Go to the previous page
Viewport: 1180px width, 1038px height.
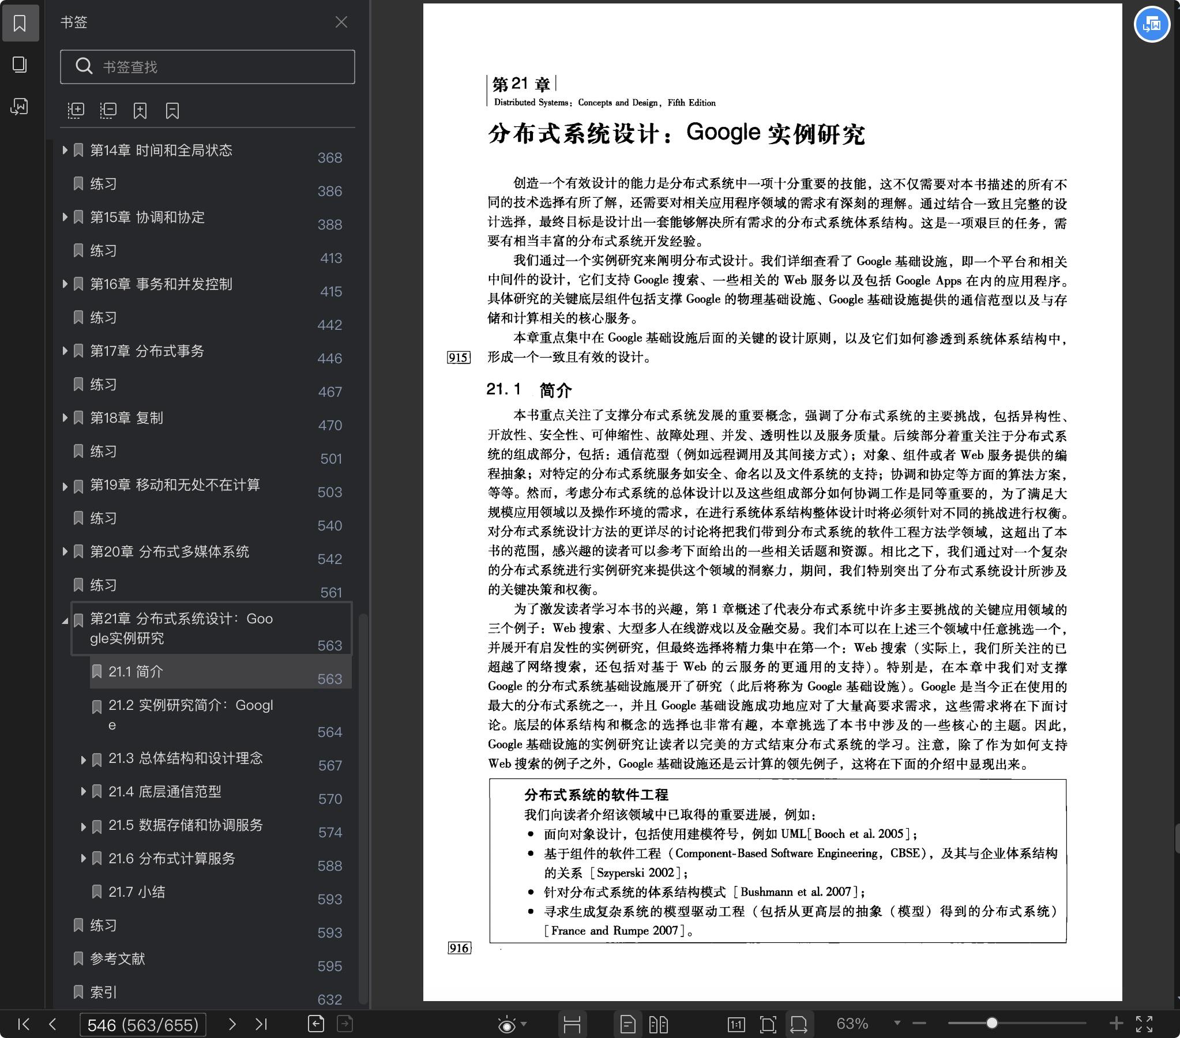[52, 1024]
